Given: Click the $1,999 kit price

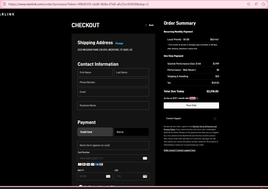Looking at the screenshot, I should 216,64.
